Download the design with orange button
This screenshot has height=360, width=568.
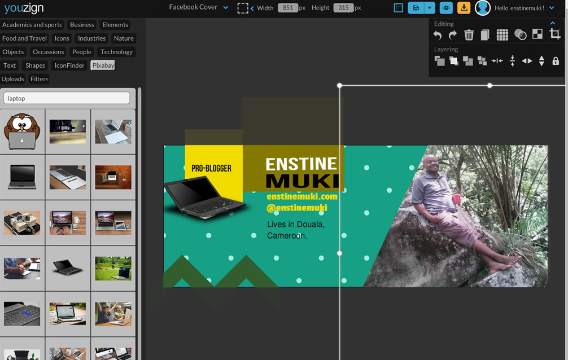click(x=464, y=7)
